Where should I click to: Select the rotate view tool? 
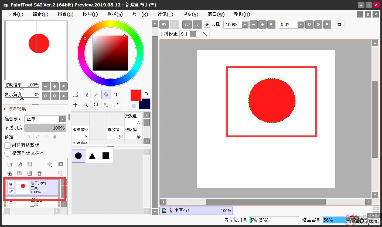coord(96,105)
